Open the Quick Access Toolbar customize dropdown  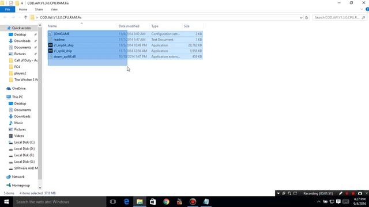(x=22, y=3)
